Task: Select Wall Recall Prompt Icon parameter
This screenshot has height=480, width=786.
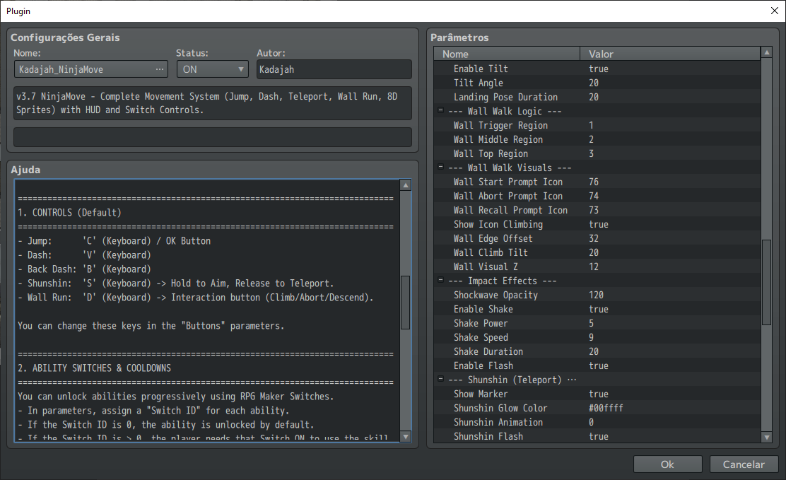Action: point(597,210)
